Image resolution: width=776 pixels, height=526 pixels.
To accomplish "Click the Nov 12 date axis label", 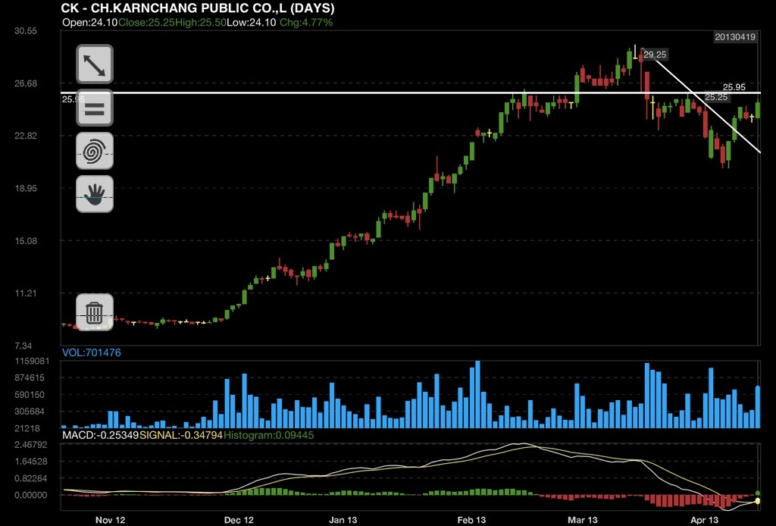I will (111, 520).
